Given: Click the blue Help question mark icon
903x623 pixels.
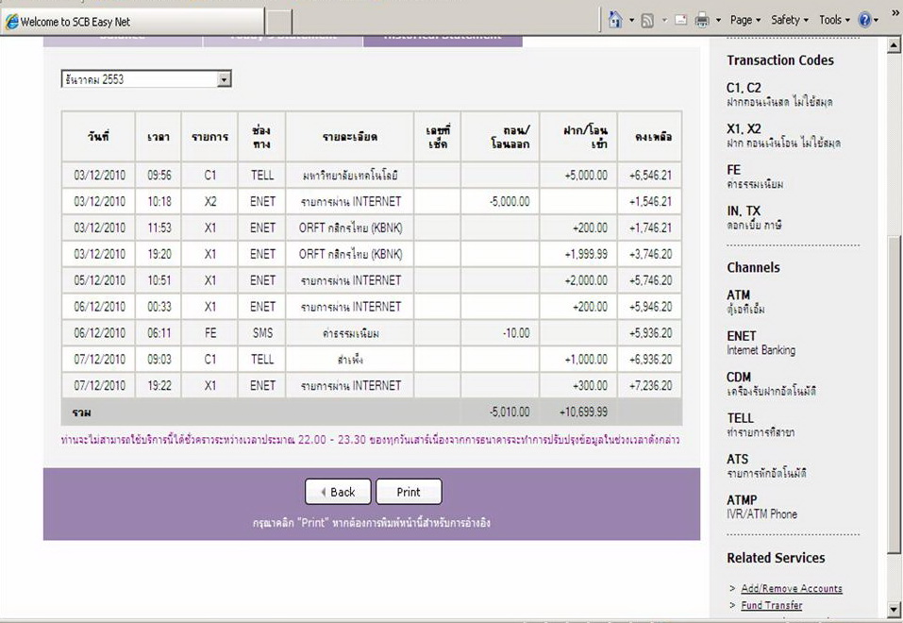Looking at the screenshot, I should point(864,20).
